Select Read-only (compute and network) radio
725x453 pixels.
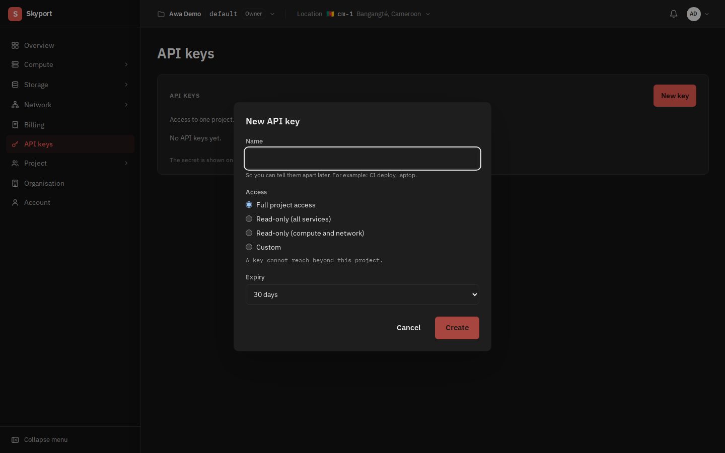249,233
